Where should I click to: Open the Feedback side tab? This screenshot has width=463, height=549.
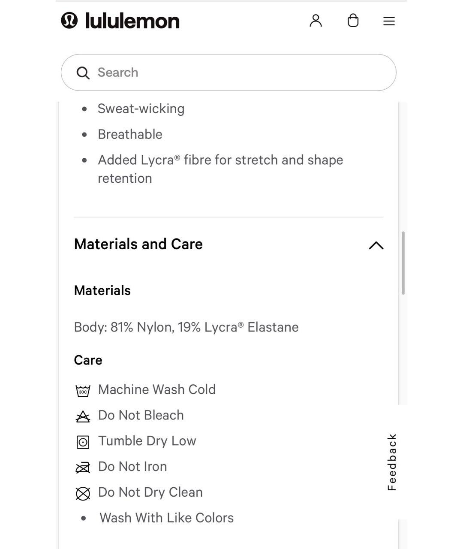392,462
